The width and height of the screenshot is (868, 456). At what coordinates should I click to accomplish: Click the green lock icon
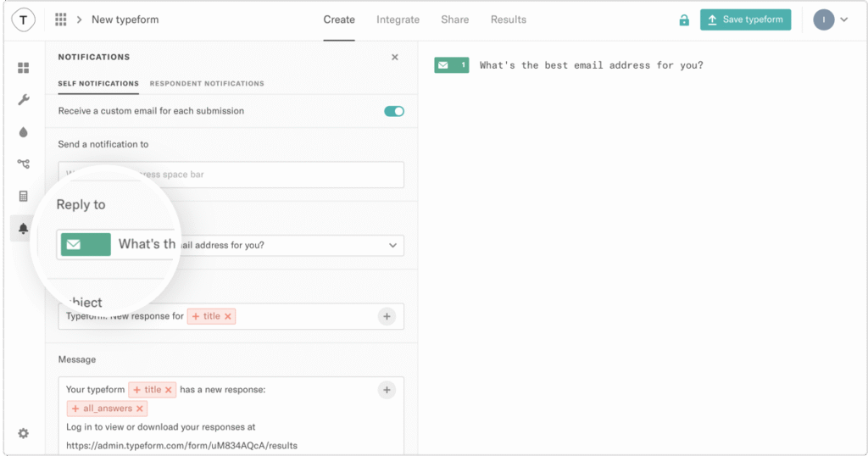(684, 20)
